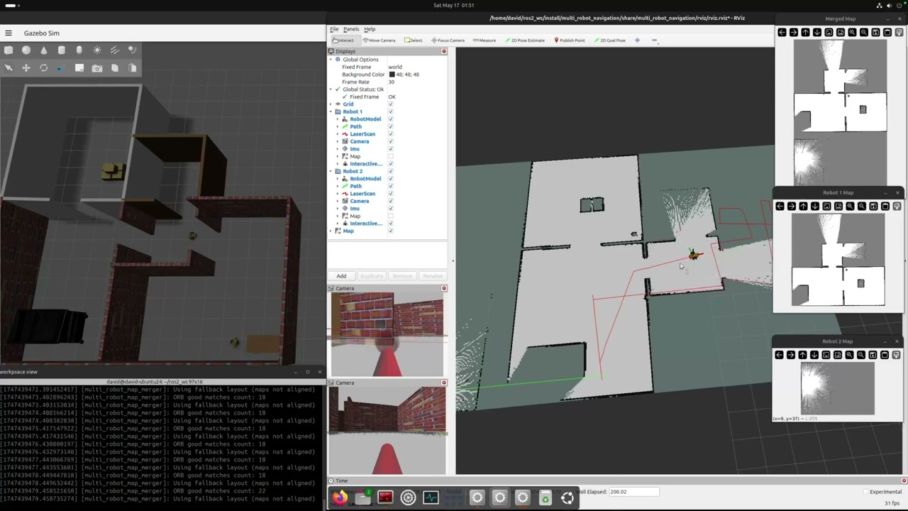This screenshot has height=511, width=908.
Task: Expand Robot 1's Camera display node
Action: [337, 141]
